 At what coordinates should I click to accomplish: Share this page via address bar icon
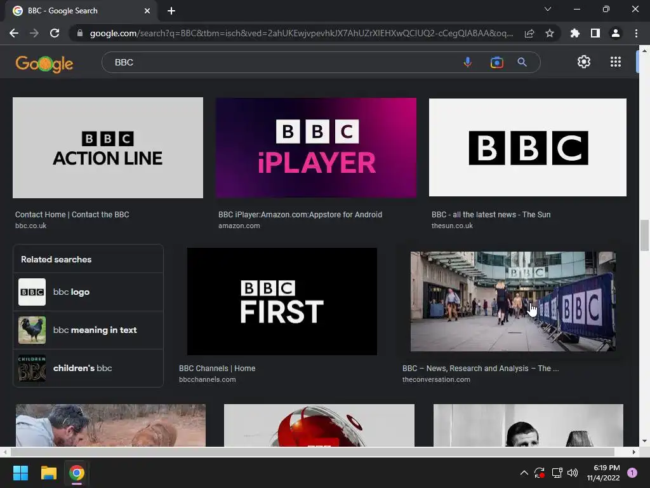tap(529, 34)
